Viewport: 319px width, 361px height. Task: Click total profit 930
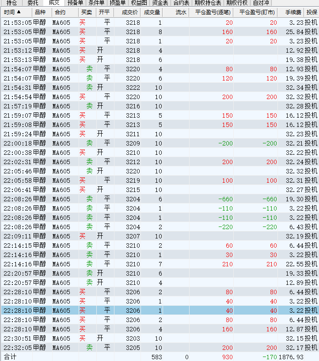pos(228,357)
